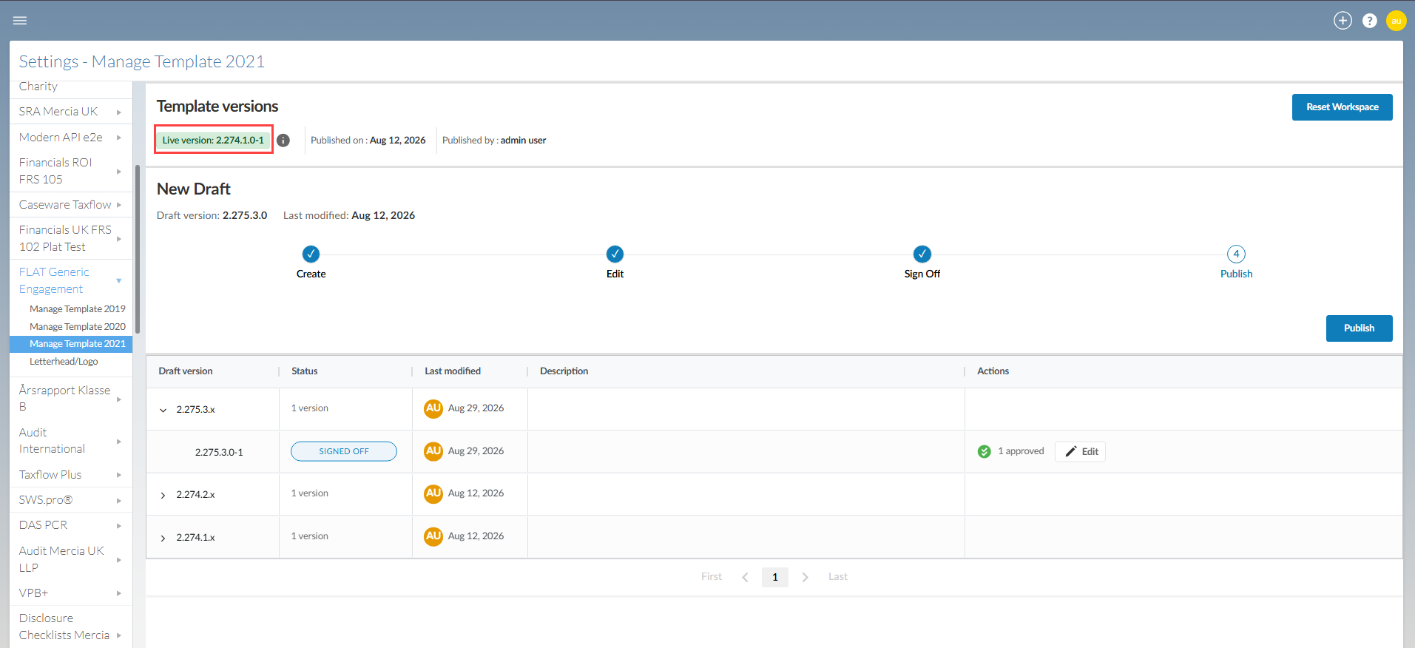The height and width of the screenshot is (648, 1415).
Task: Go to previous page arrow
Action: tap(745, 577)
